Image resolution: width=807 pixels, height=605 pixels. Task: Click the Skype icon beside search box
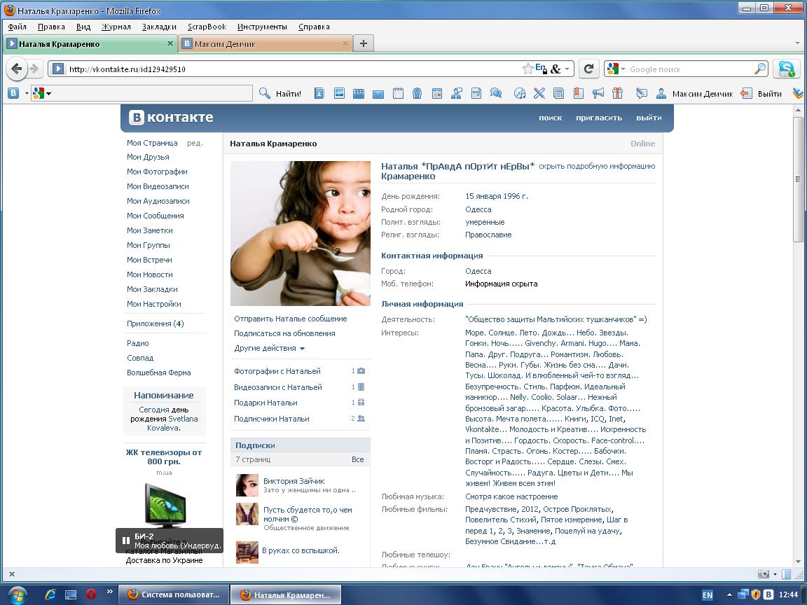click(x=787, y=69)
